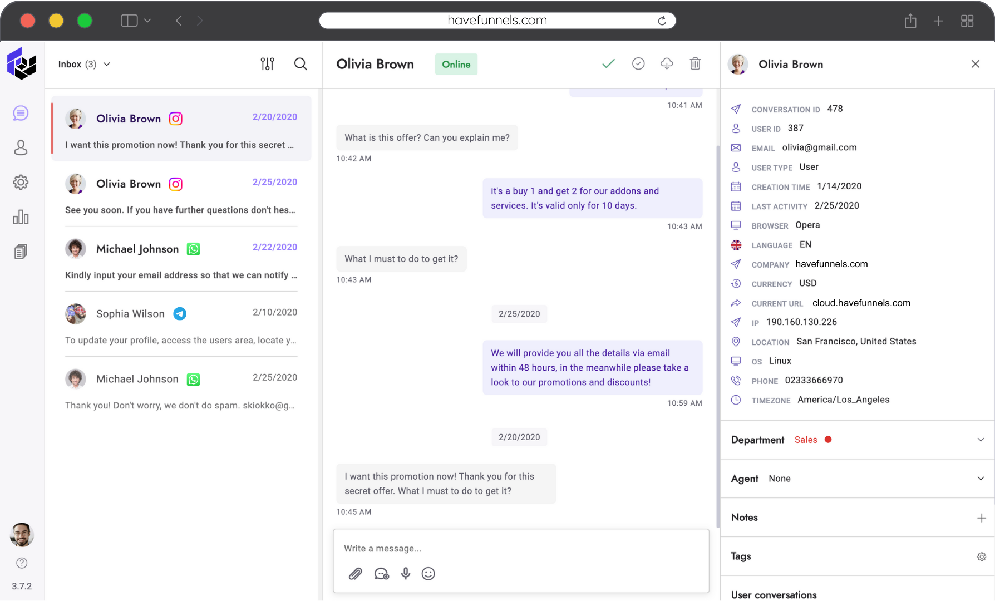Open the reports bar chart icon

point(21,217)
